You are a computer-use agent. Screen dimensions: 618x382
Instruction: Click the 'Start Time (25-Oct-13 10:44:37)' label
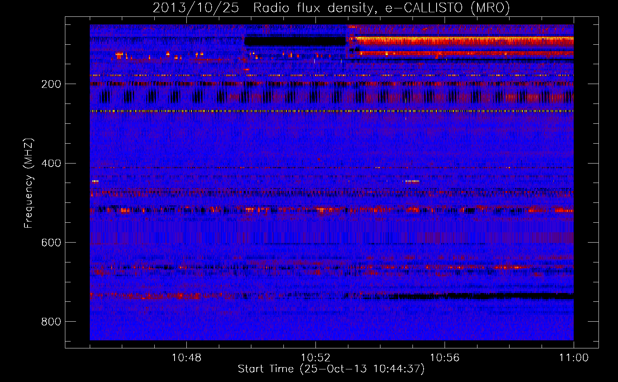(331, 369)
